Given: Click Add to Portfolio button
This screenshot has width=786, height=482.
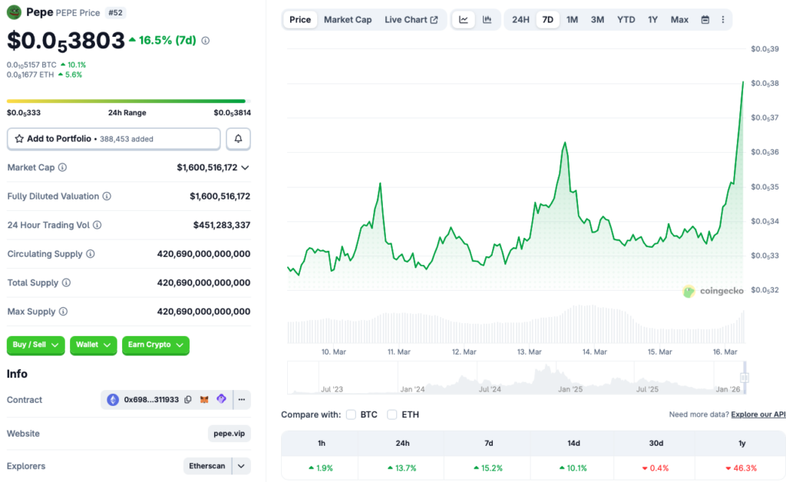Looking at the screenshot, I should point(114,139).
